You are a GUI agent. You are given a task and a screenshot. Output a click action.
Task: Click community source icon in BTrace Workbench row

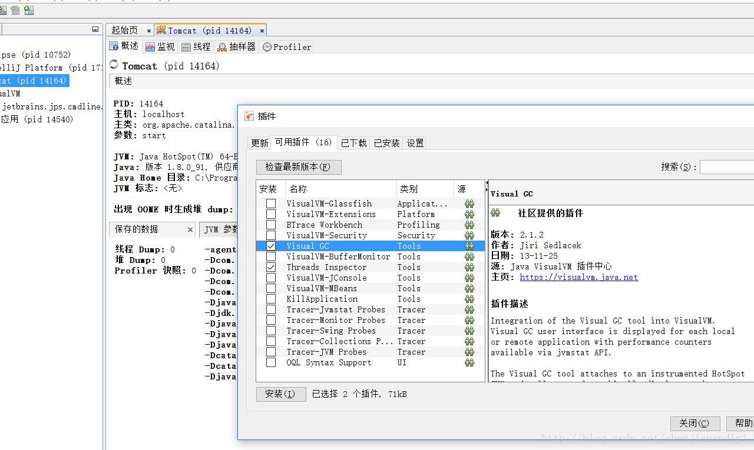[469, 225]
